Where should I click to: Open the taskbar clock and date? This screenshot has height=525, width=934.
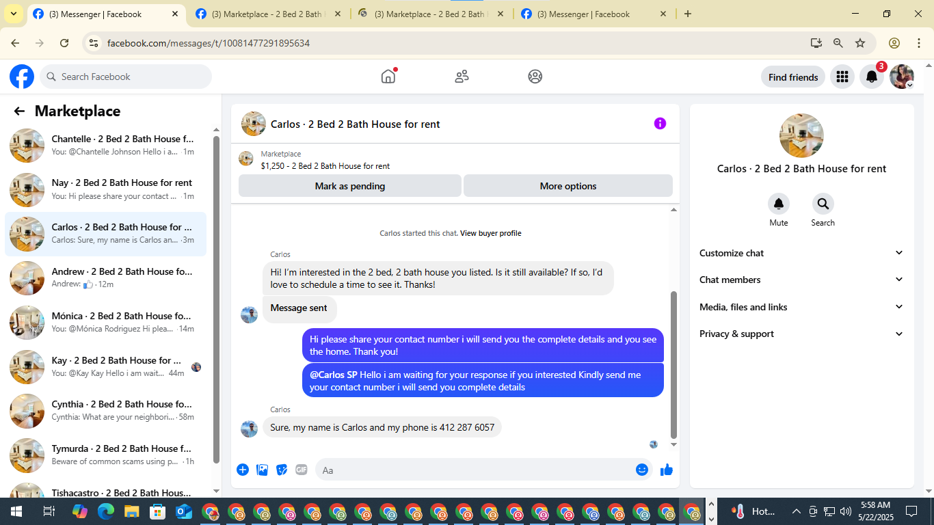coord(875,511)
